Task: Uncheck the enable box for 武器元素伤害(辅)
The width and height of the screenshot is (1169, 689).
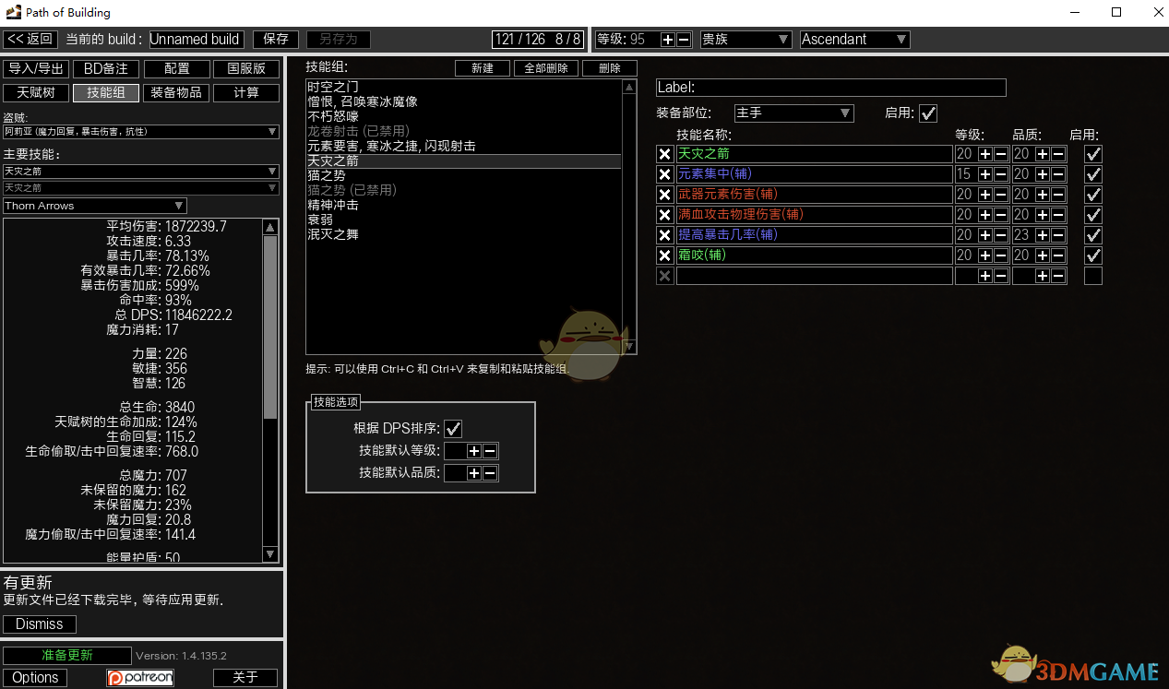Action: pyautogui.click(x=1093, y=195)
